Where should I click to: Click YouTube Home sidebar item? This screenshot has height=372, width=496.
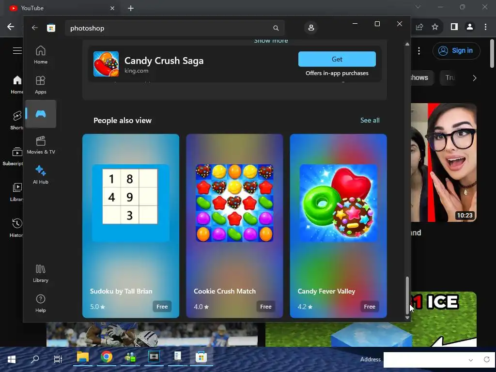pos(17,85)
